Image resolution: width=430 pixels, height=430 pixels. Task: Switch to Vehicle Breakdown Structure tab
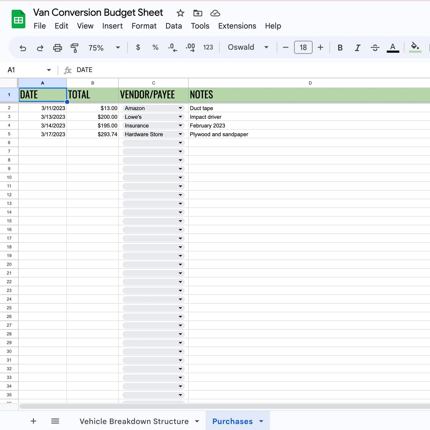tap(134, 421)
